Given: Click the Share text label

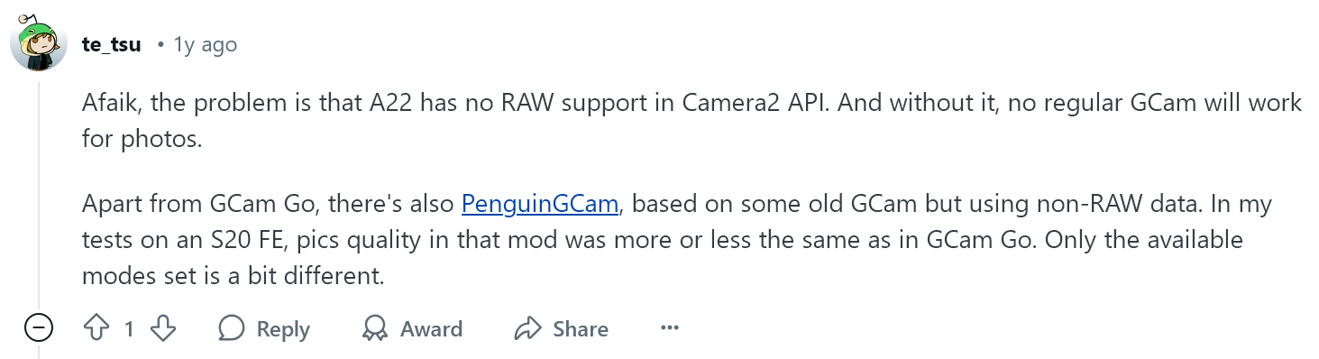Looking at the screenshot, I should point(581,329).
